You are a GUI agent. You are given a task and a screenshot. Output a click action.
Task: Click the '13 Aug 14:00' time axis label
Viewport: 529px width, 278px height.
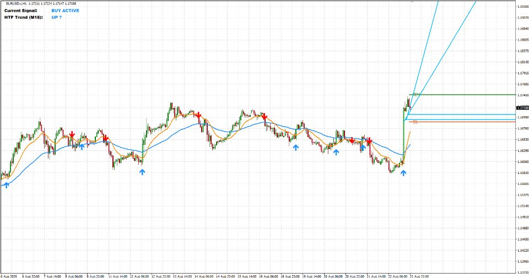click(x=182, y=276)
